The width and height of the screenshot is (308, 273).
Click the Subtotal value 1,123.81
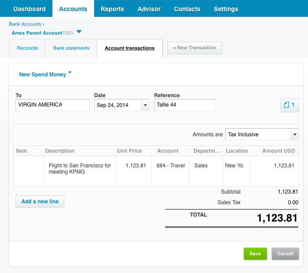coord(288,192)
